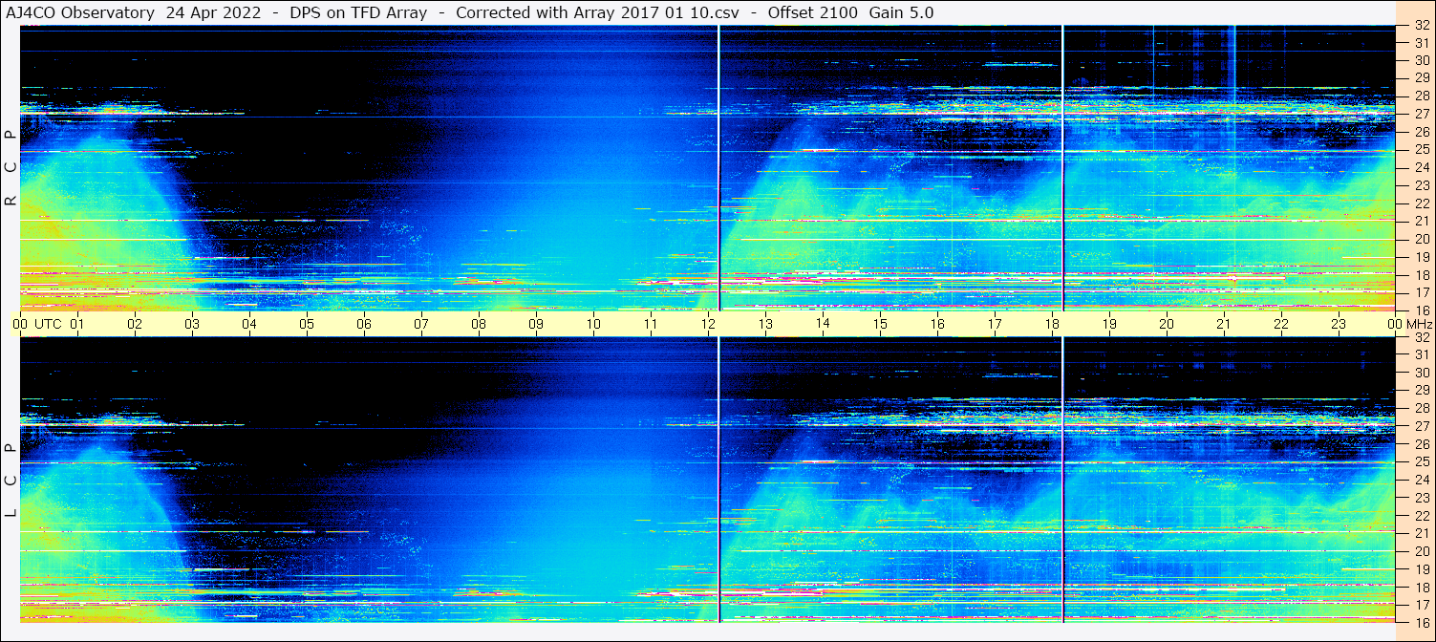Click the 24 frequency label of upper RCP panel
Viewport: 1436px width, 642px height.
click(1422, 167)
